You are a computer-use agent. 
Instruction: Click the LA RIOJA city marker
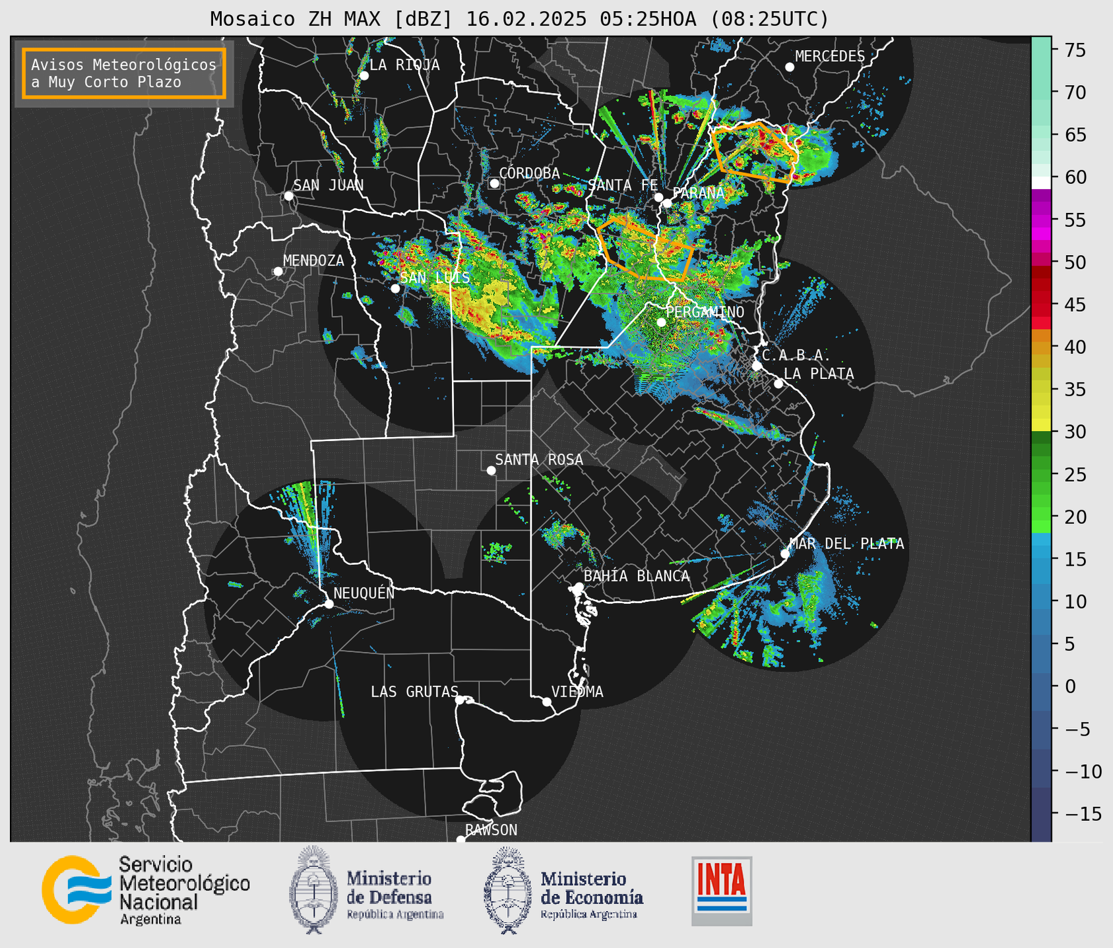click(364, 76)
